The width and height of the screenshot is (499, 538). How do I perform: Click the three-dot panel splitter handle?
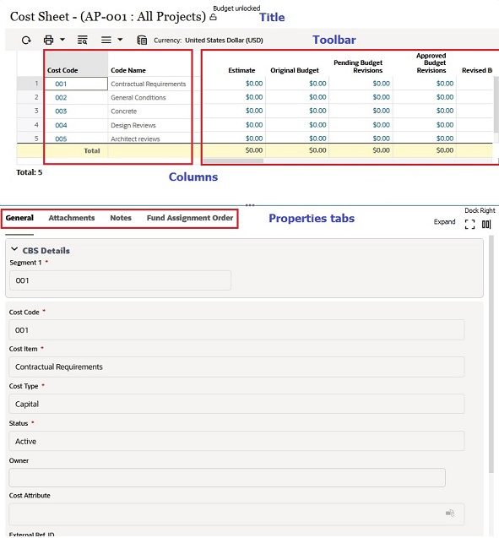[250, 205]
